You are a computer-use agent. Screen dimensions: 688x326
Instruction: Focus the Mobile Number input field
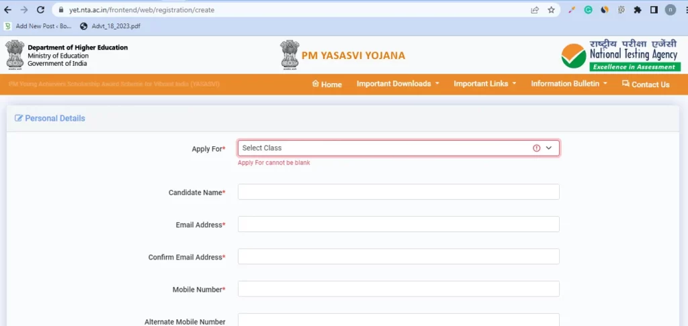click(x=398, y=288)
